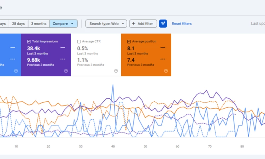Open the Search type: Web filter
265x159 pixels.
coord(106,24)
